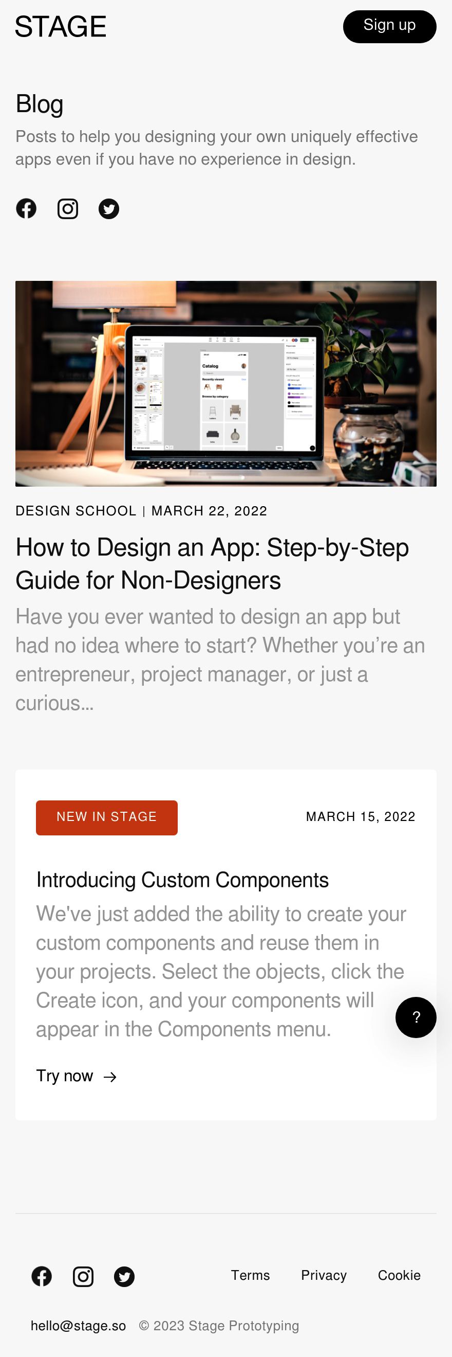Open Introducing Custom Components post title
This screenshot has height=1357, width=452.
pyautogui.click(x=182, y=880)
